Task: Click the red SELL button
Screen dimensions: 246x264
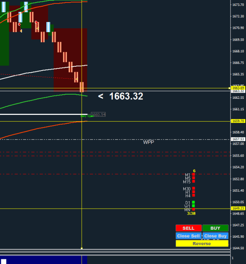Action: (189, 228)
